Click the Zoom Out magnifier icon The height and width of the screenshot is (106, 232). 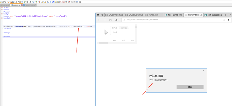pyautogui.click(x=39, y=2)
